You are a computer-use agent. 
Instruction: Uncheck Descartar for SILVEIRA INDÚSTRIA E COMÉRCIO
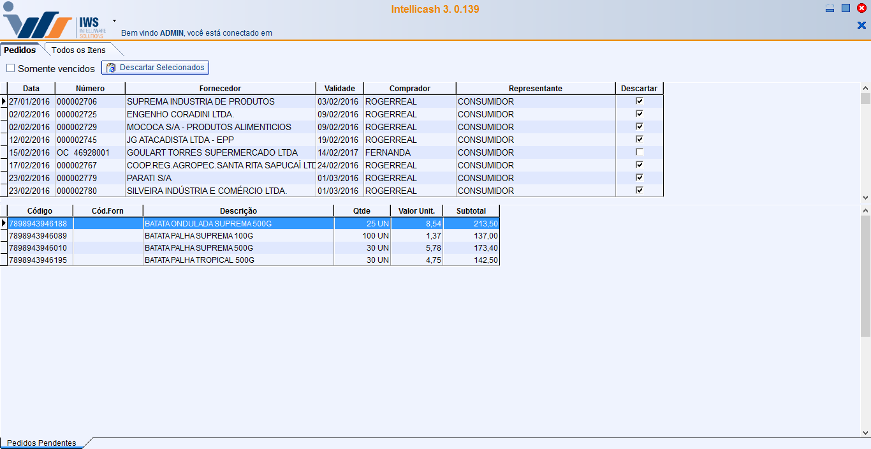tap(640, 191)
